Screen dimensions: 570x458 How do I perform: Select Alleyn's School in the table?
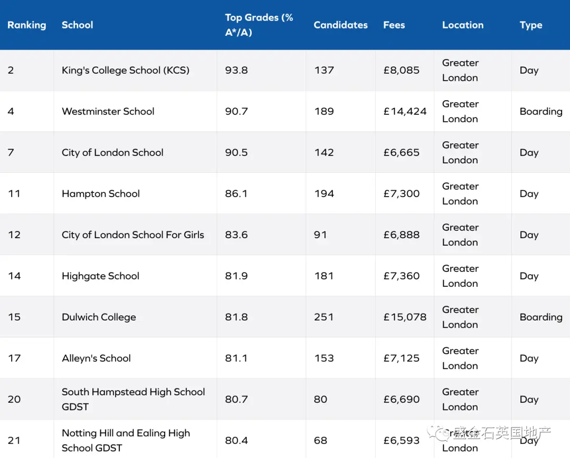96,358
